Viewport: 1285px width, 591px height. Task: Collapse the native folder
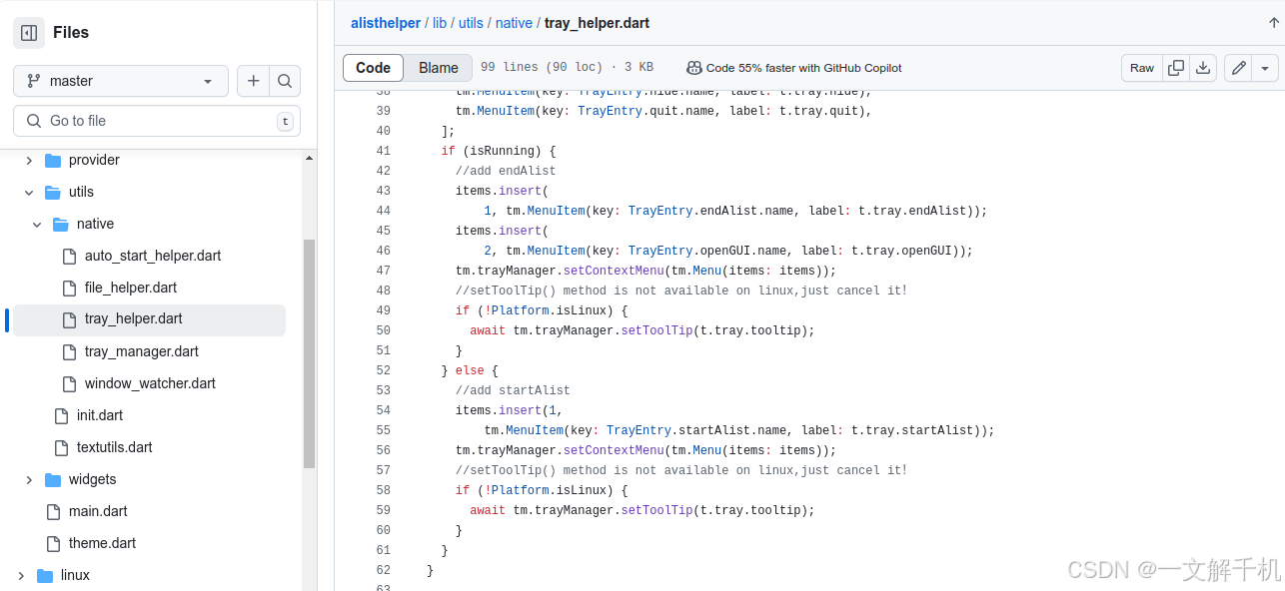pos(37,224)
